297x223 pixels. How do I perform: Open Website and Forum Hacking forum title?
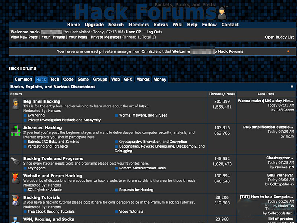pyautogui.click(x=53, y=176)
